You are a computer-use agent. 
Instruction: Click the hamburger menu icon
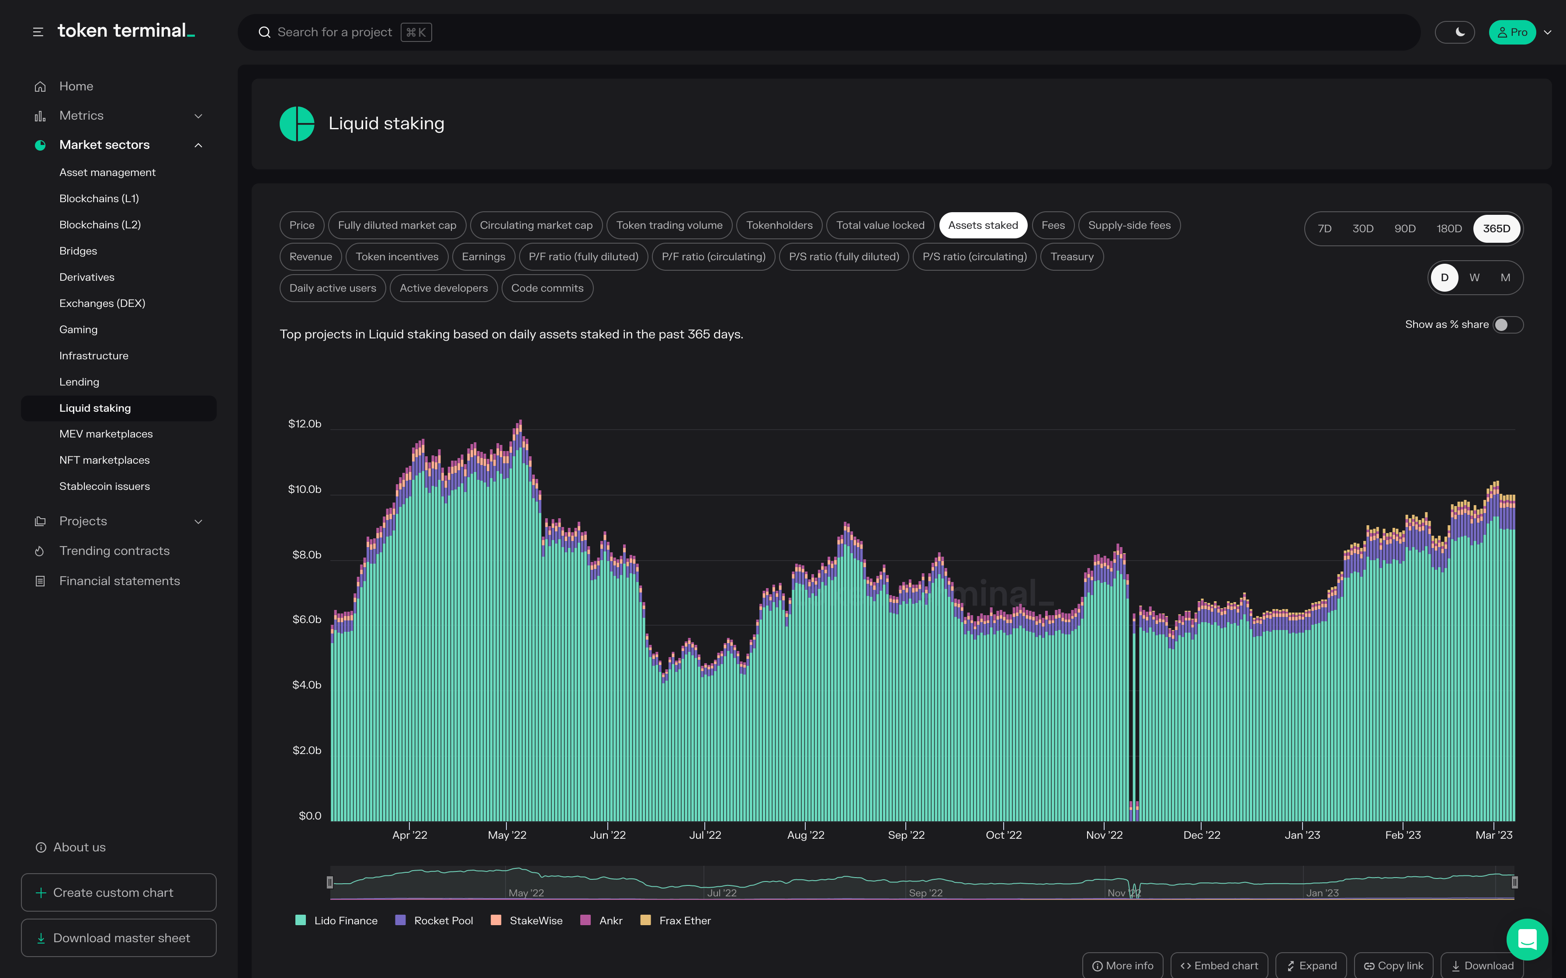pos(38,32)
